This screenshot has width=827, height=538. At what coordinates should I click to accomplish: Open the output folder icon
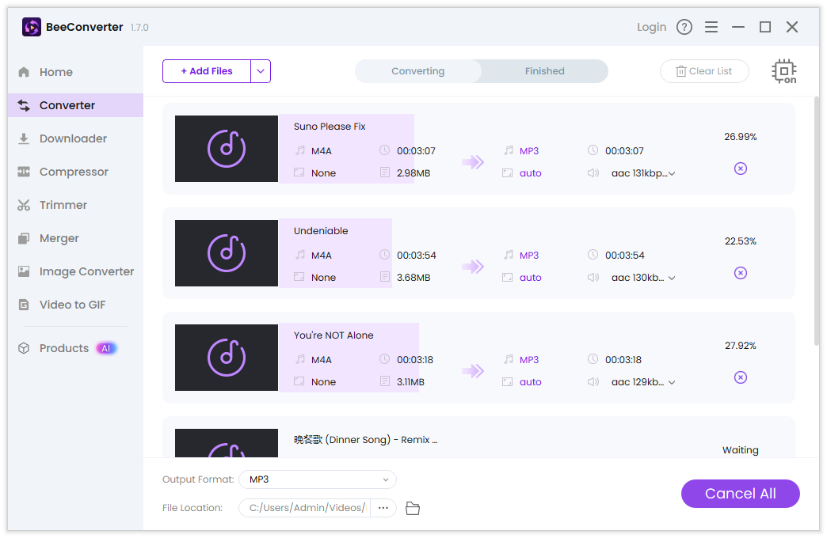pyautogui.click(x=413, y=508)
